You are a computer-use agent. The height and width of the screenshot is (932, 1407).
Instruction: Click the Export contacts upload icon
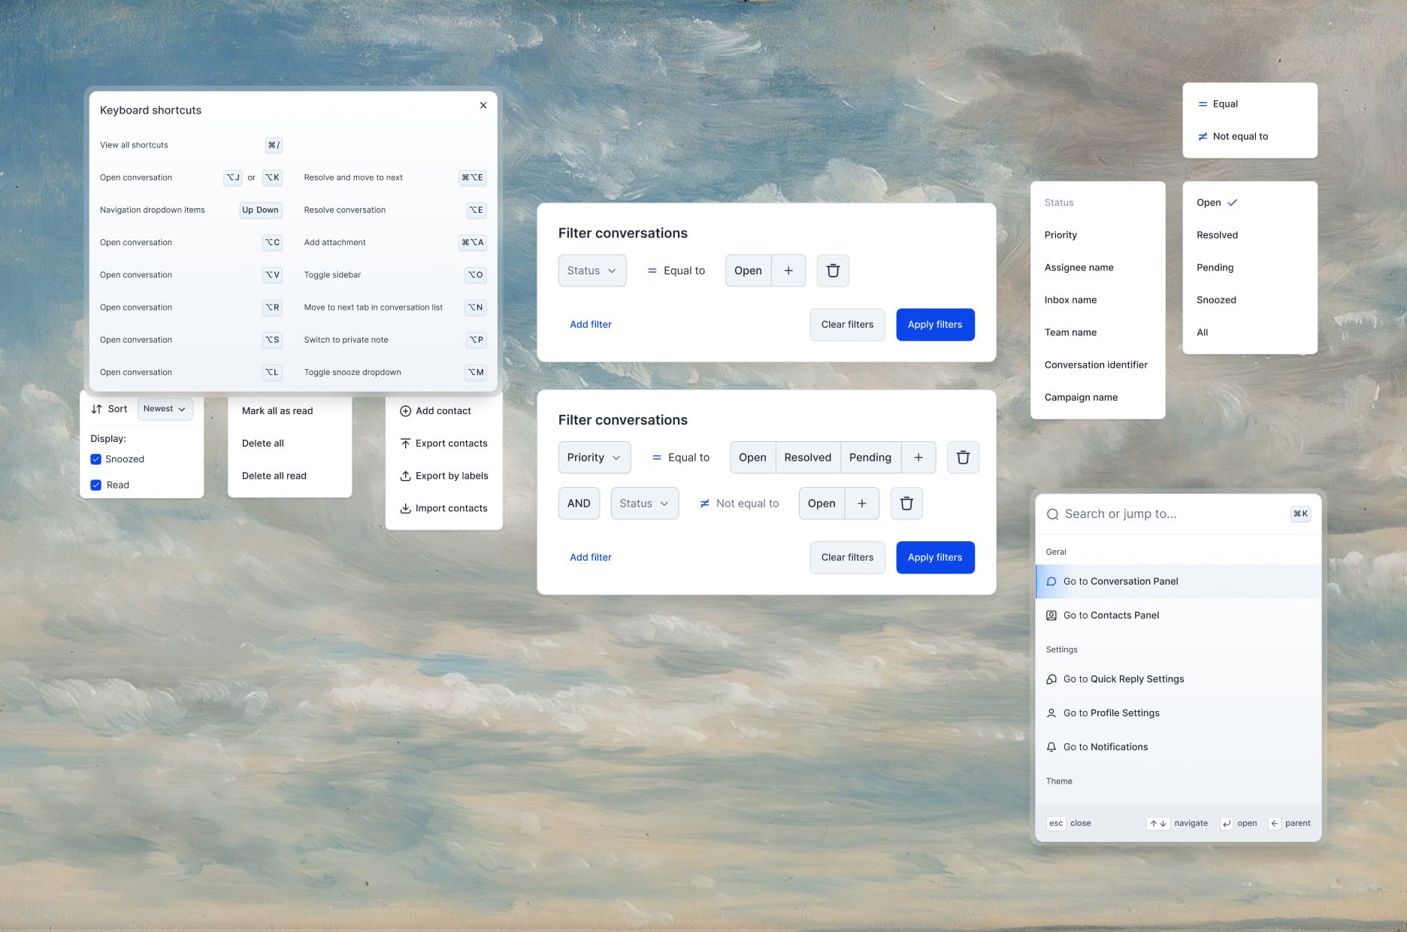coord(405,443)
